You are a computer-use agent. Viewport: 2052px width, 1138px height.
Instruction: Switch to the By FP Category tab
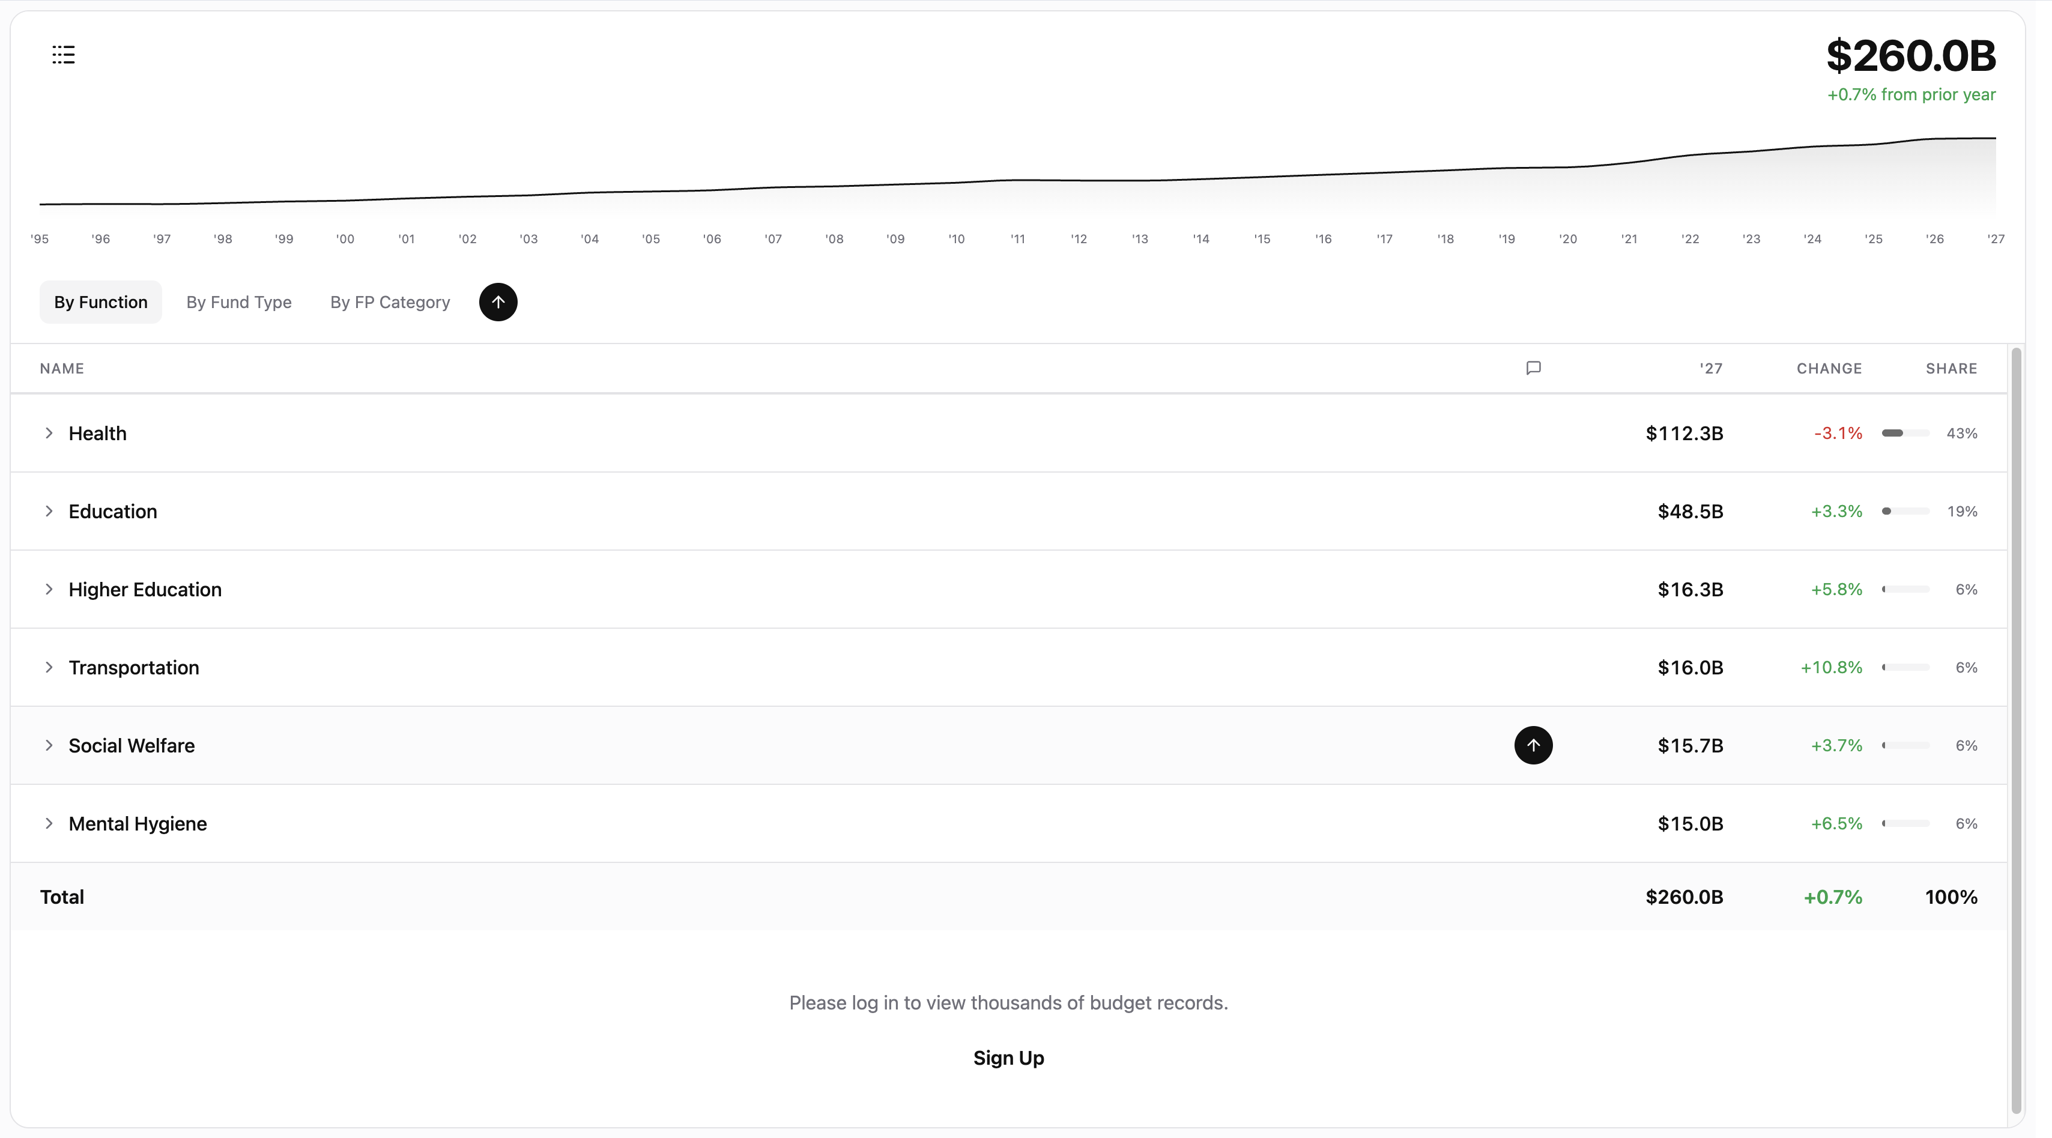pos(390,302)
